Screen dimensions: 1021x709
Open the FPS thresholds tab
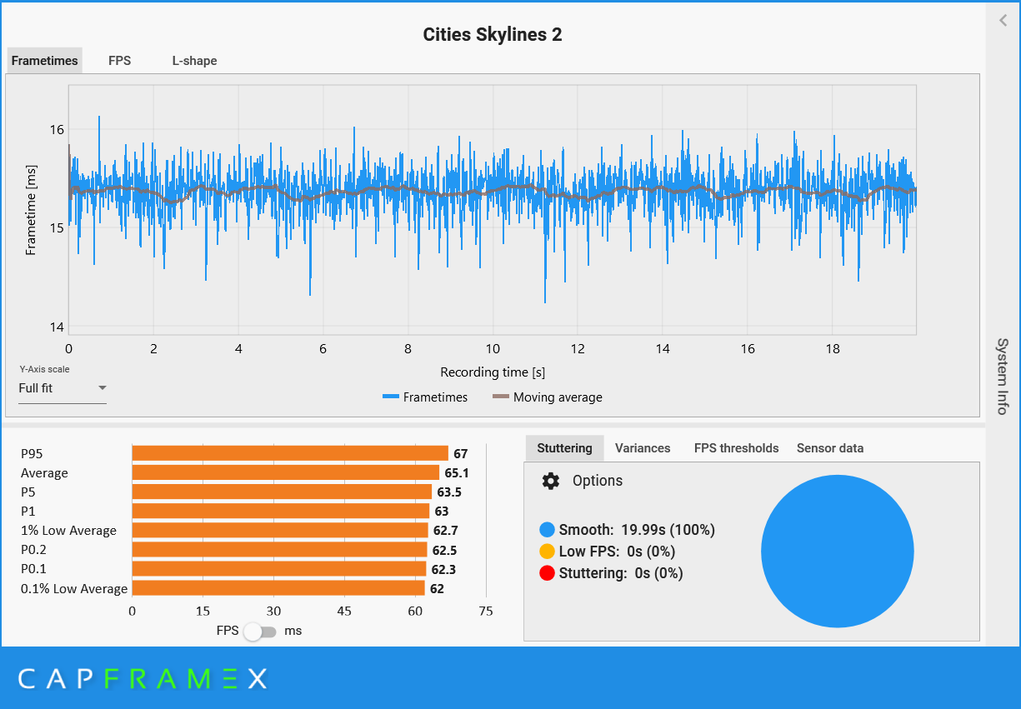coord(736,448)
